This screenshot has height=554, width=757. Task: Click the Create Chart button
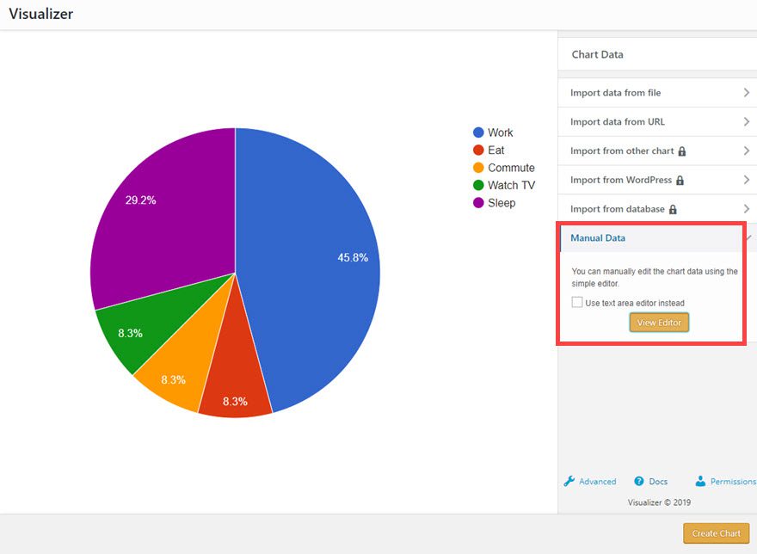[716, 533]
